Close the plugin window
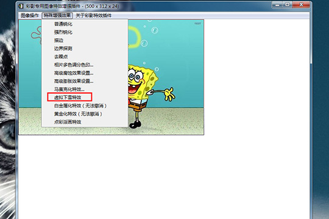The image size is (329, 219). point(301,5)
